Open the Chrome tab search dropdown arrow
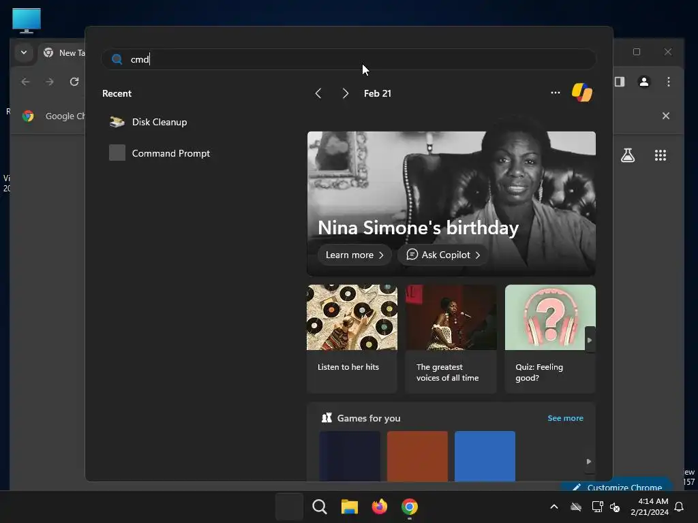This screenshot has height=523, width=698. [24, 52]
